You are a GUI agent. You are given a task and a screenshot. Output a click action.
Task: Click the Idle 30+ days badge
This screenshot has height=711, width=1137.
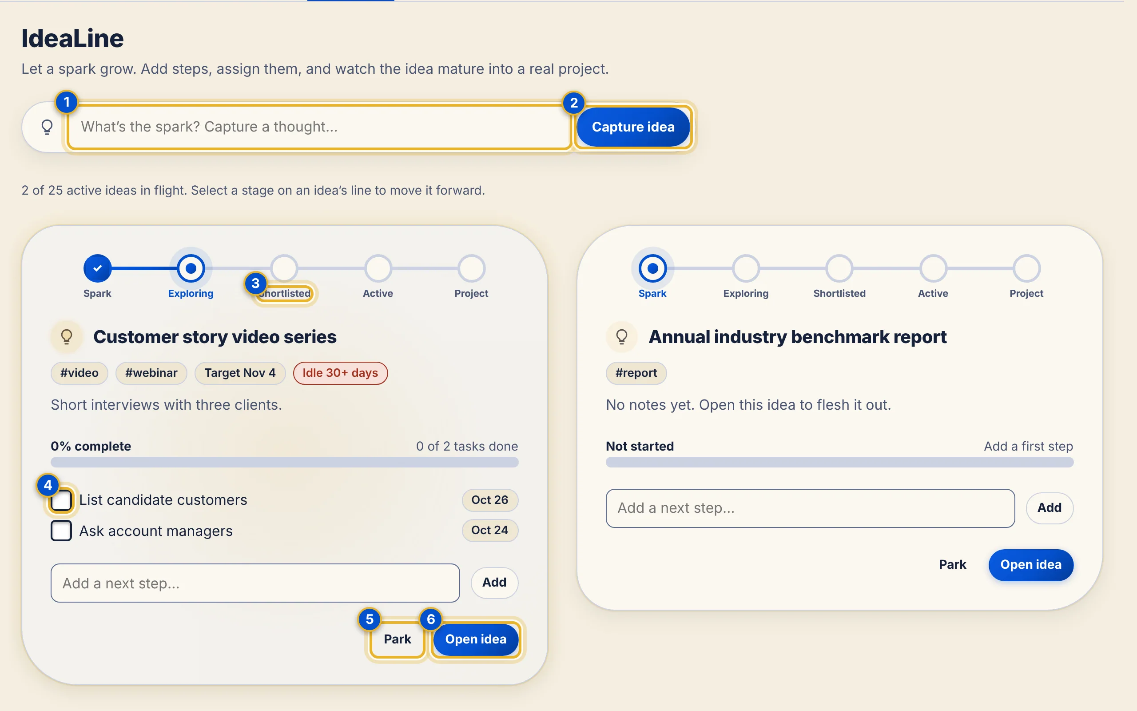(340, 373)
